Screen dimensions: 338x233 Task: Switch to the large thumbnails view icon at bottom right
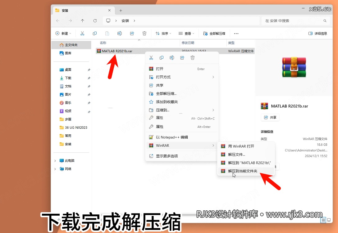(x=329, y=220)
